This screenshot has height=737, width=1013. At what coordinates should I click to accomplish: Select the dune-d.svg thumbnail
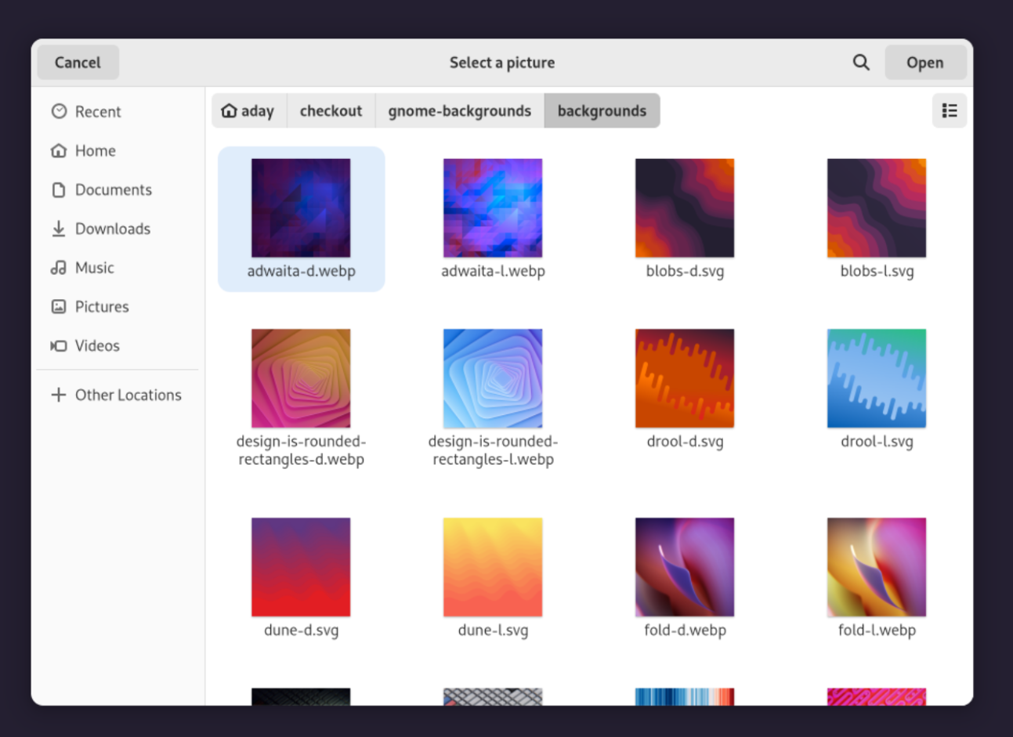[x=301, y=567]
